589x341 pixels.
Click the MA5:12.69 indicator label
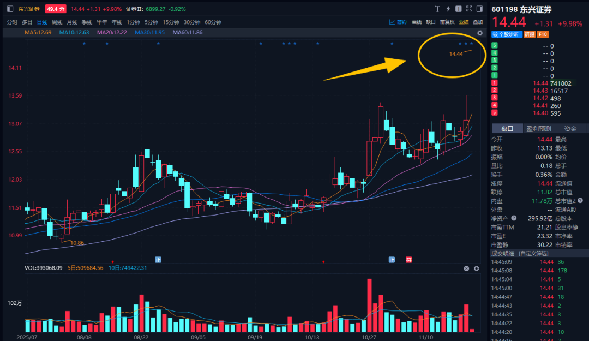pos(38,32)
